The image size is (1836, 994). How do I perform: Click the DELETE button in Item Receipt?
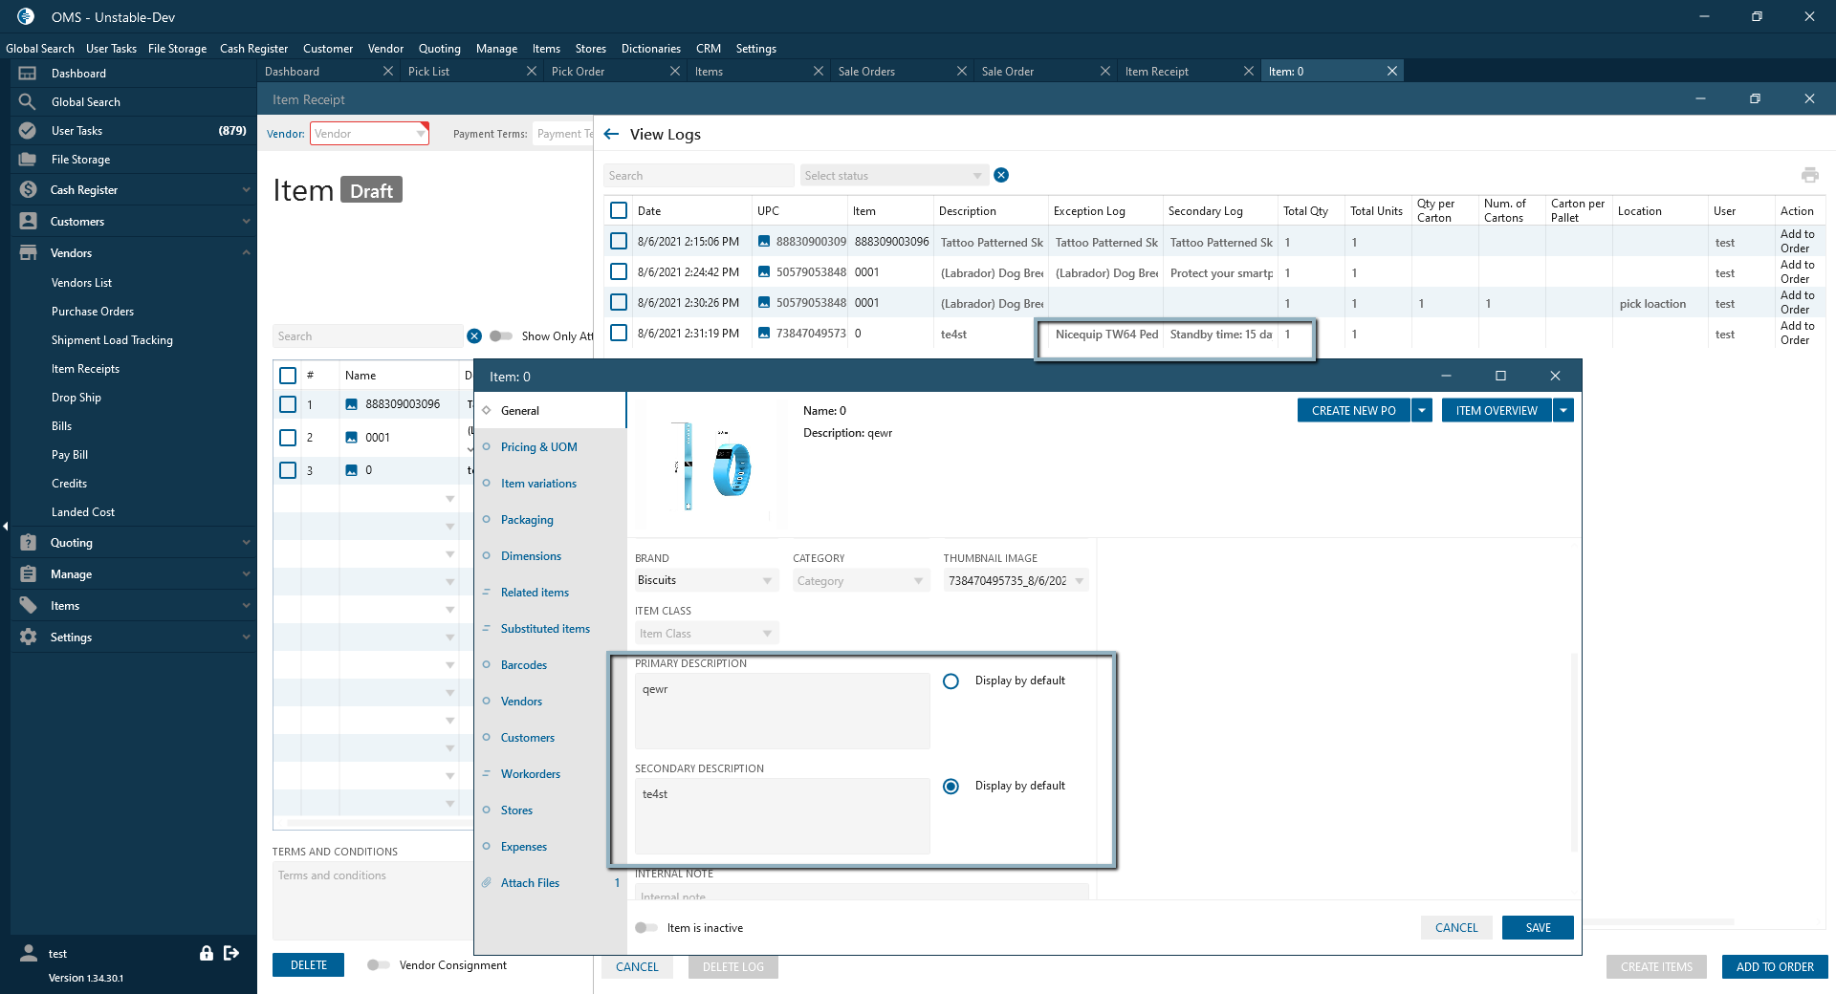tap(308, 965)
